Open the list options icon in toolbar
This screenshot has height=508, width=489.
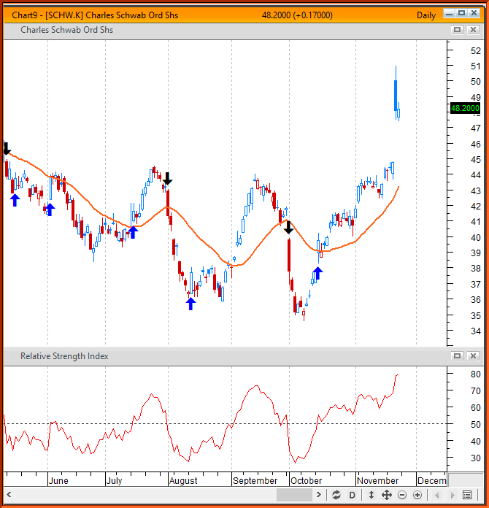pyautogui.click(x=467, y=495)
